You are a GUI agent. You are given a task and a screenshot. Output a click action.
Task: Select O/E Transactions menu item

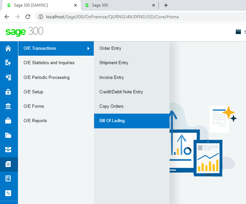56,48
